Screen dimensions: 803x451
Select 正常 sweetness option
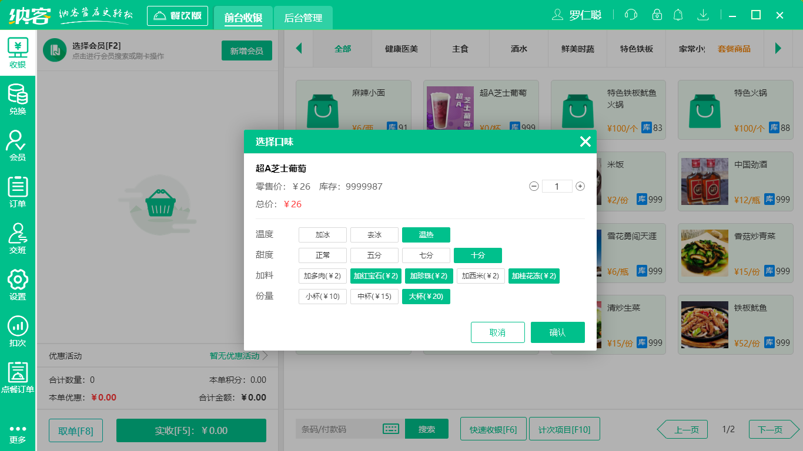click(323, 255)
